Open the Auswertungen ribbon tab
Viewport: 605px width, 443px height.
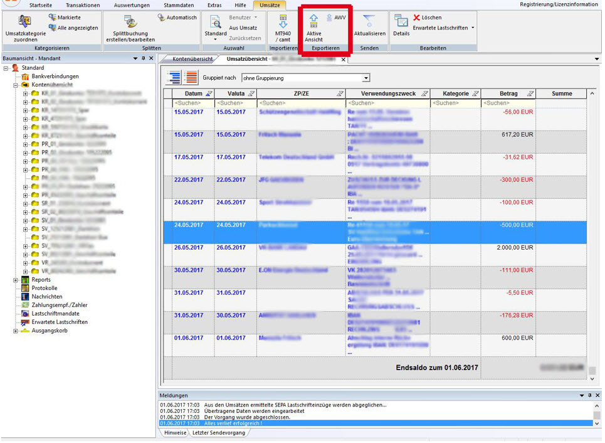coord(132,5)
